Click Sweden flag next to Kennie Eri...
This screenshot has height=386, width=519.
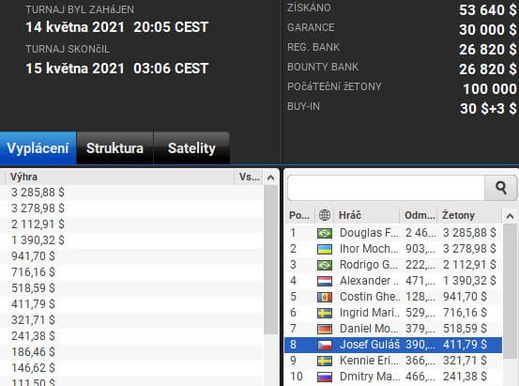(325, 361)
